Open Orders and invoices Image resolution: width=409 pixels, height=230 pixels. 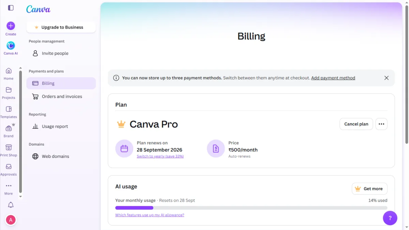coord(61,96)
